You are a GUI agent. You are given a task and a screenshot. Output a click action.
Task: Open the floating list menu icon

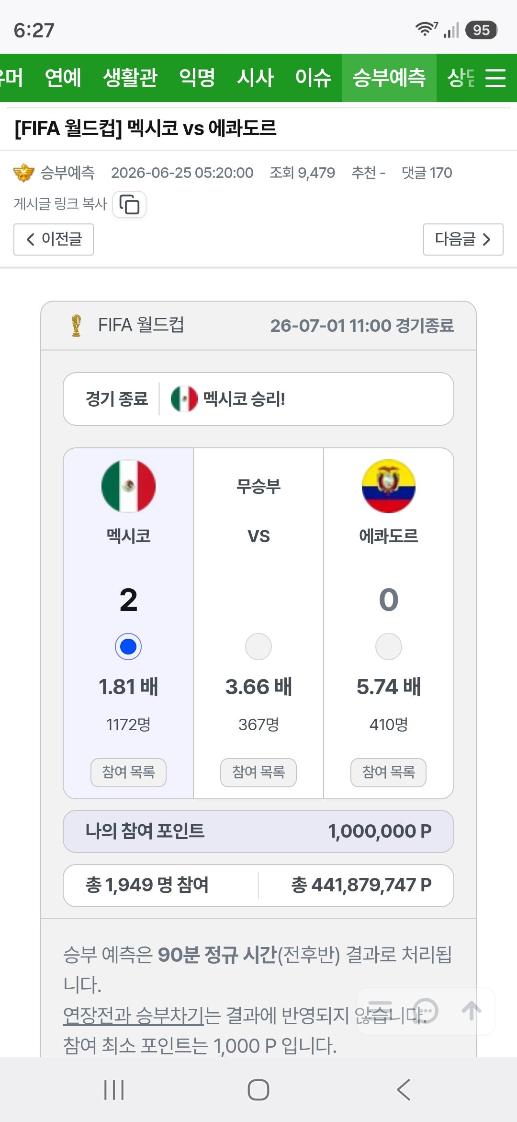pyautogui.click(x=380, y=1011)
